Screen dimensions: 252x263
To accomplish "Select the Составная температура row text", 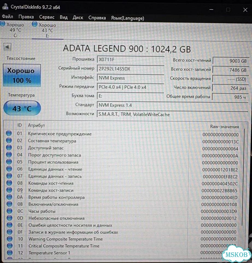I will pyautogui.click(x=52, y=141).
